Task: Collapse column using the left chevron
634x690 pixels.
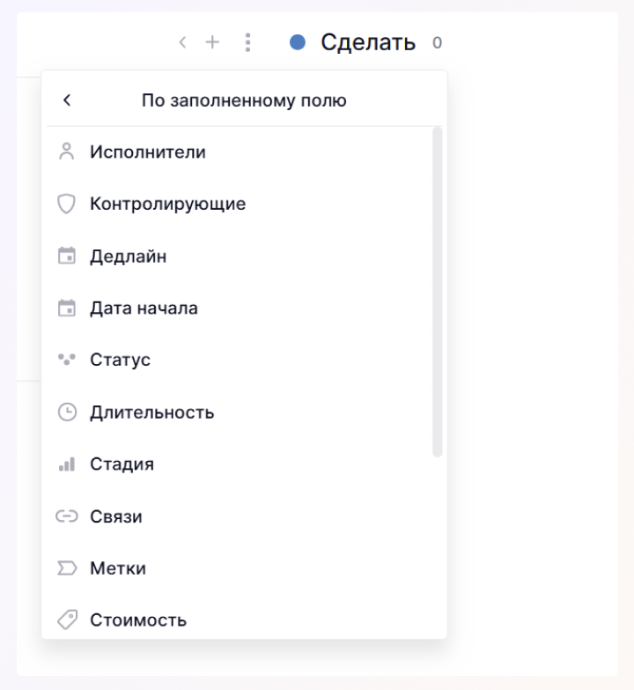Action: point(182,42)
